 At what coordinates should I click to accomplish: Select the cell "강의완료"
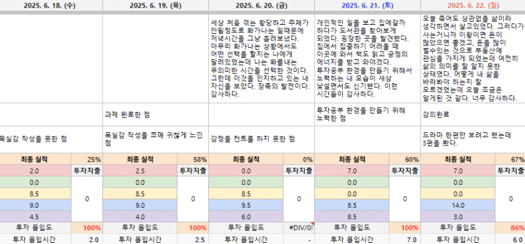point(473,115)
